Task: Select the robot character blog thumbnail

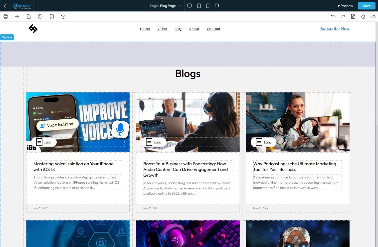Action: point(298,234)
